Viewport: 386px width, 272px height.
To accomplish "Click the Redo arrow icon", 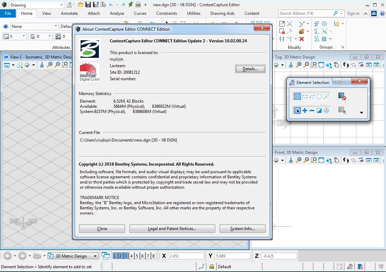I will coord(123,5).
